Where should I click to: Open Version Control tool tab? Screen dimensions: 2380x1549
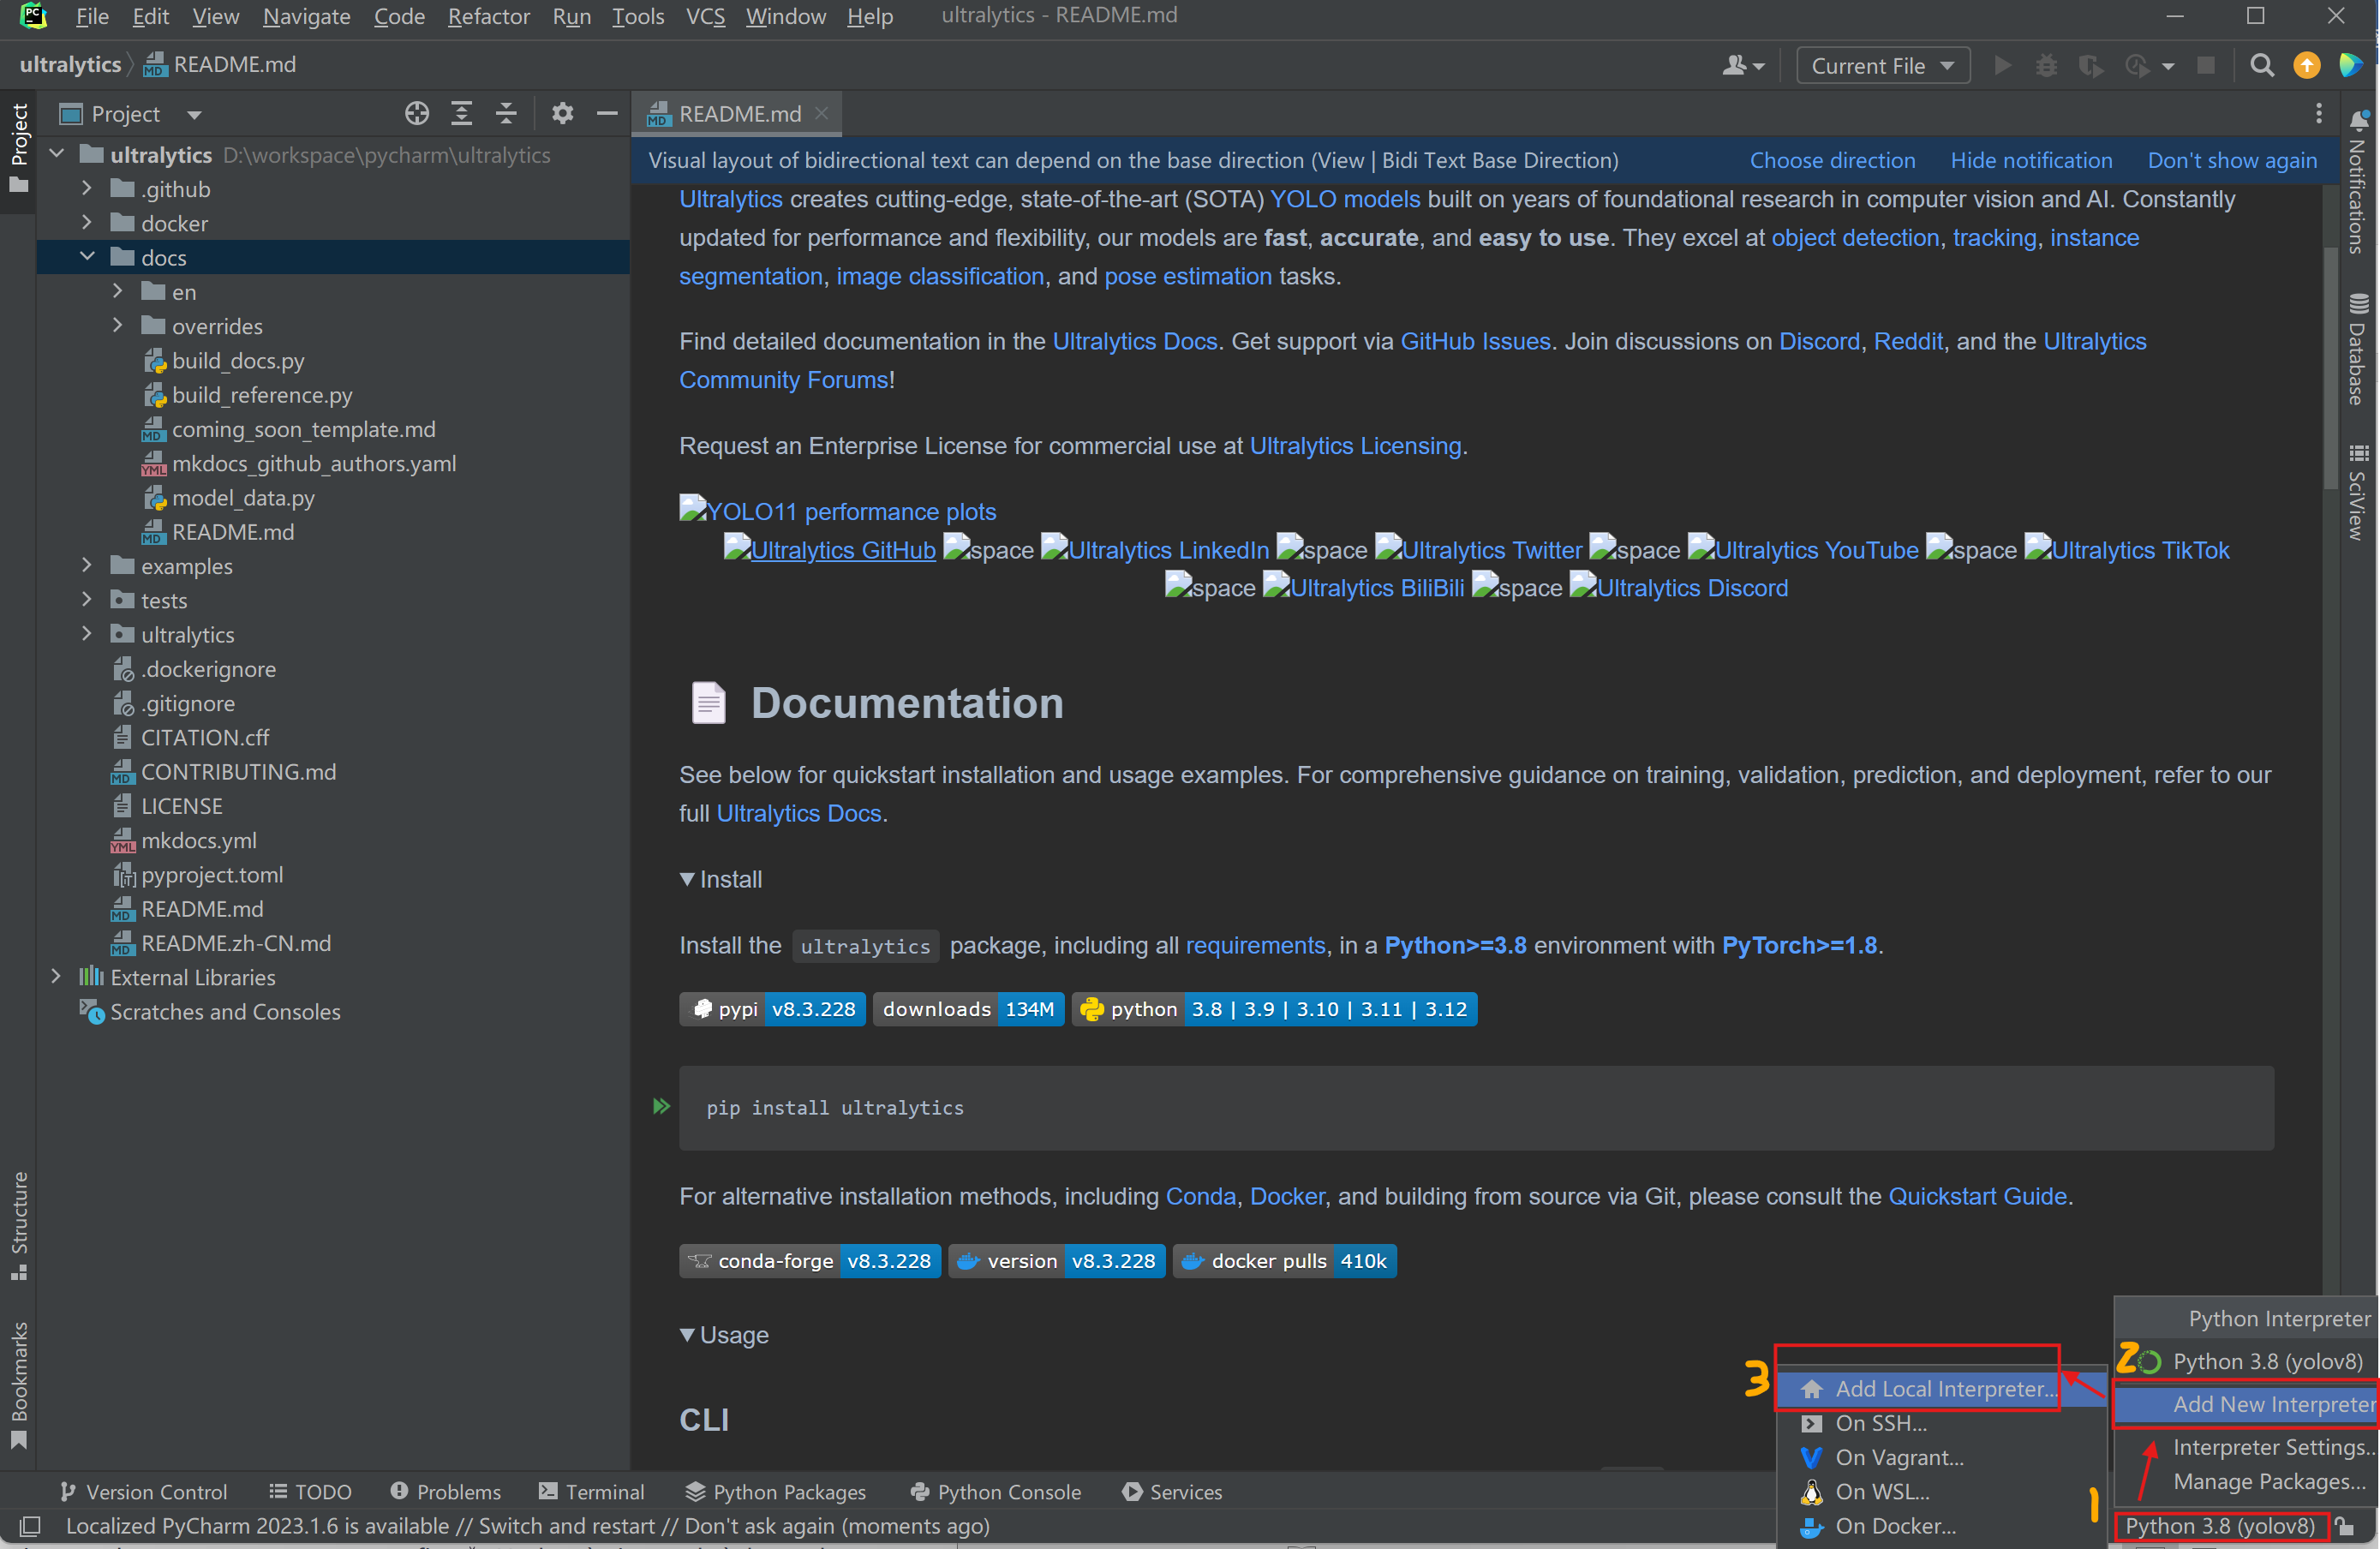pos(144,1491)
